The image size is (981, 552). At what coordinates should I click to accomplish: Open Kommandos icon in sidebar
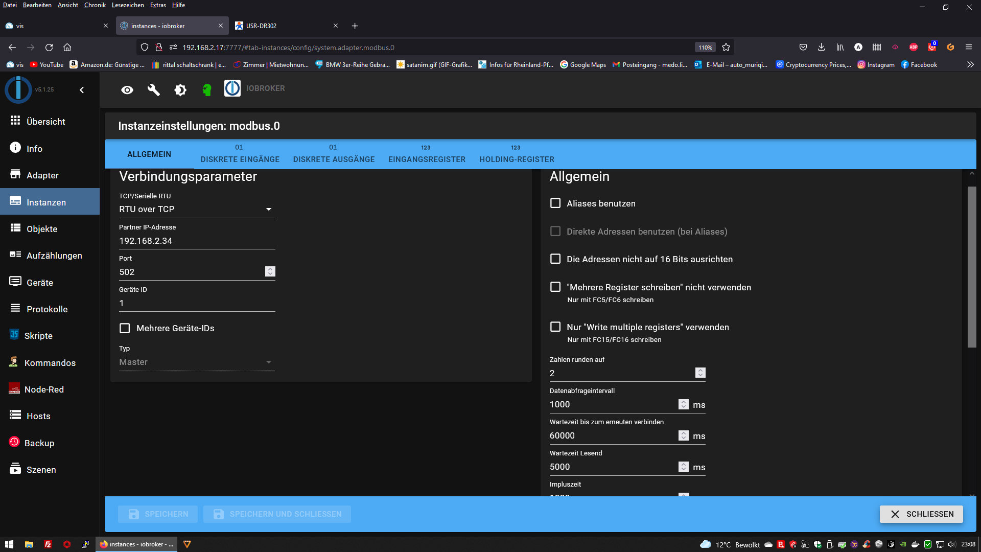(14, 362)
